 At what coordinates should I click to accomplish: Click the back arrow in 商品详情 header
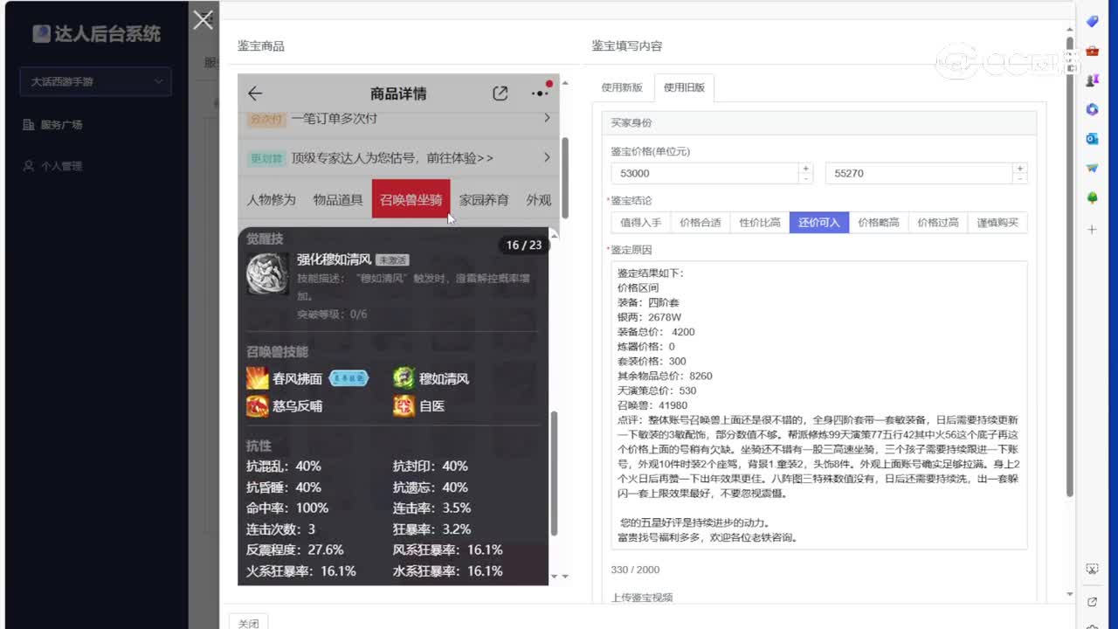(x=254, y=93)
